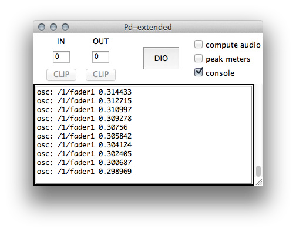296x232 pixels.
Task: Click the CLIP button under OUT
Action: tap(100, 75)
